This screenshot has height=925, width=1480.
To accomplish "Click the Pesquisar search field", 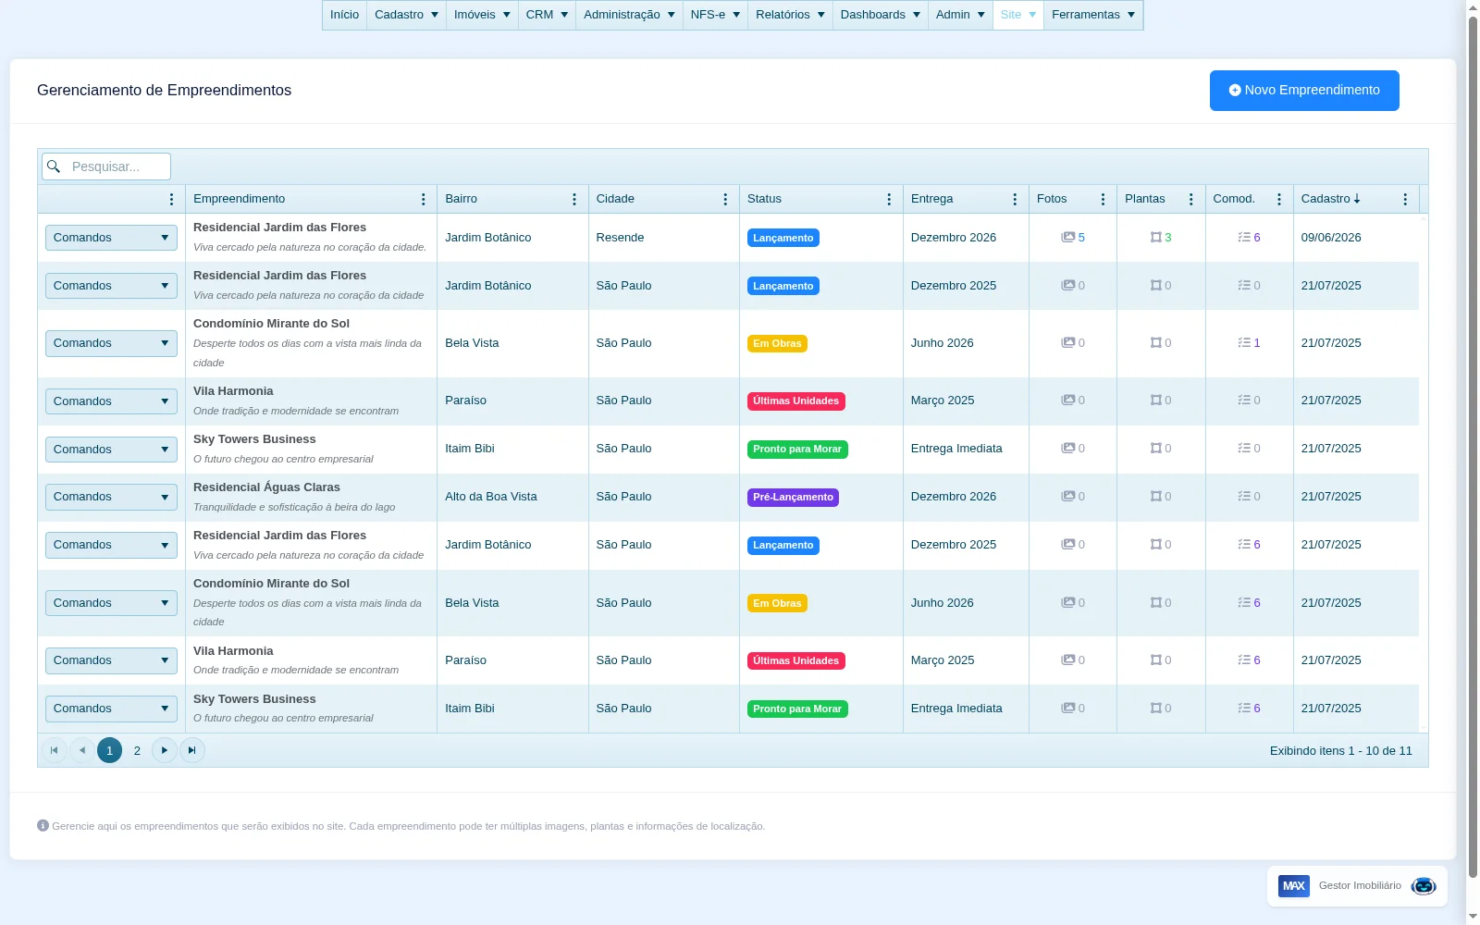I will [106, 166].
